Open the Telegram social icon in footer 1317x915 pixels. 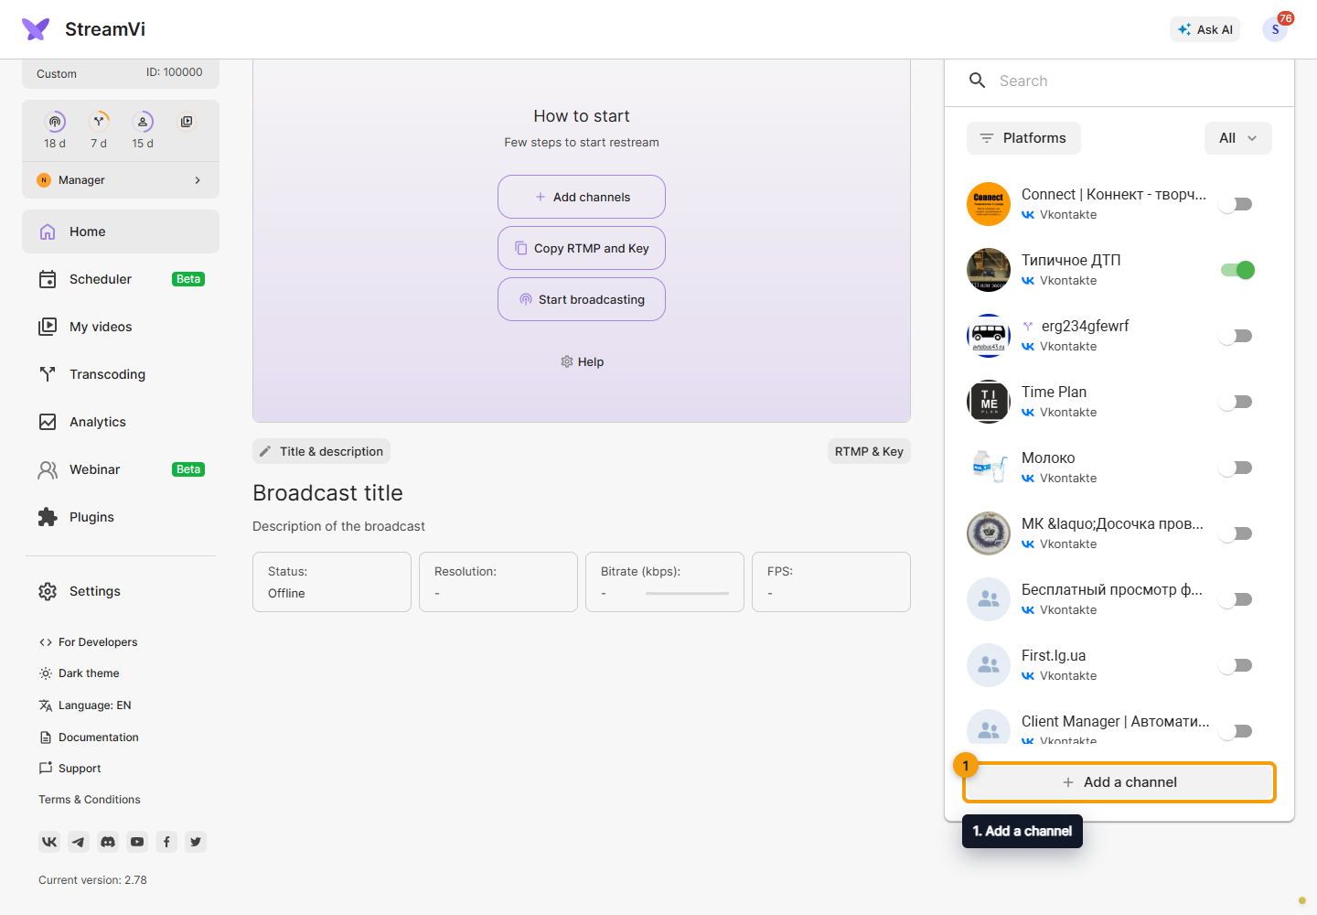coord(79,842)
